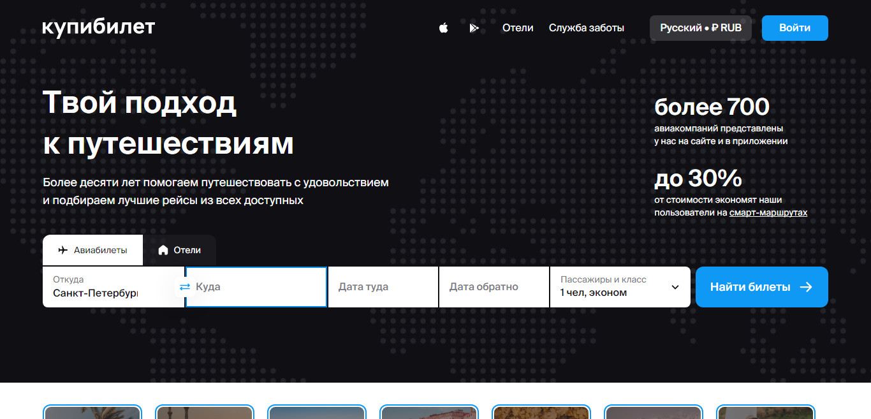Screen dimensions: 871x419
Task: Follow the смарт-маршрутах link
Action: (x=768, y=212)
